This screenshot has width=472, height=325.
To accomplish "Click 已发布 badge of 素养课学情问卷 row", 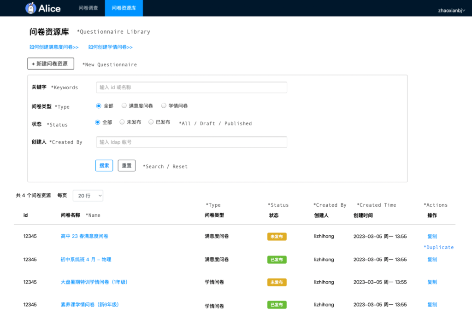I will click(277, 305).
